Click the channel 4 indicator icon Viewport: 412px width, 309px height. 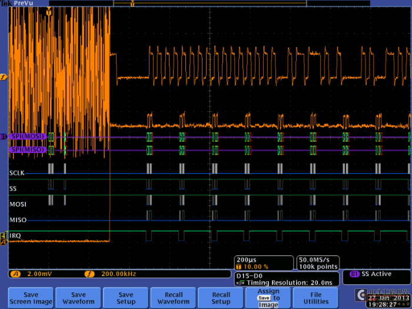click(x=3, y=235)
